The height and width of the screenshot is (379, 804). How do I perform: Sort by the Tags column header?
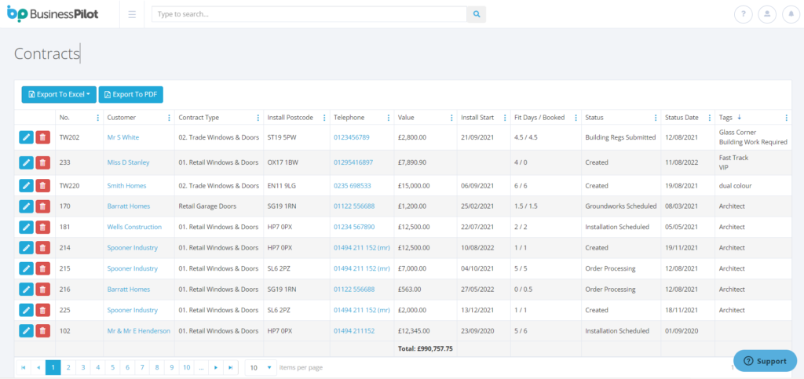[x=726, y=117]
